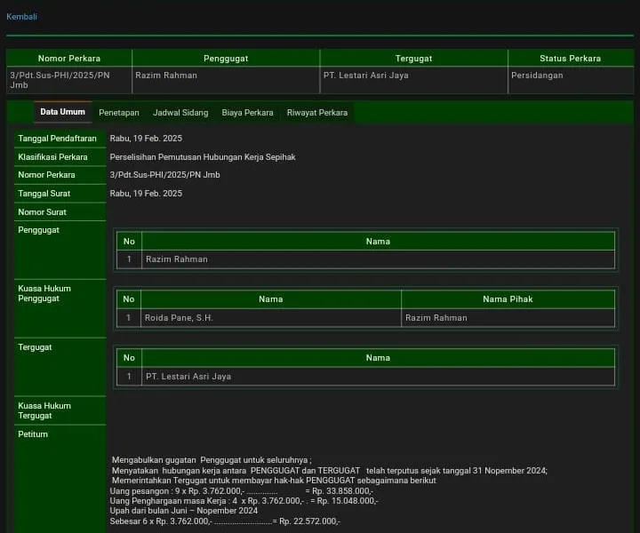
Task: Click the Kembali back link
Action: (x=21, y=17)
